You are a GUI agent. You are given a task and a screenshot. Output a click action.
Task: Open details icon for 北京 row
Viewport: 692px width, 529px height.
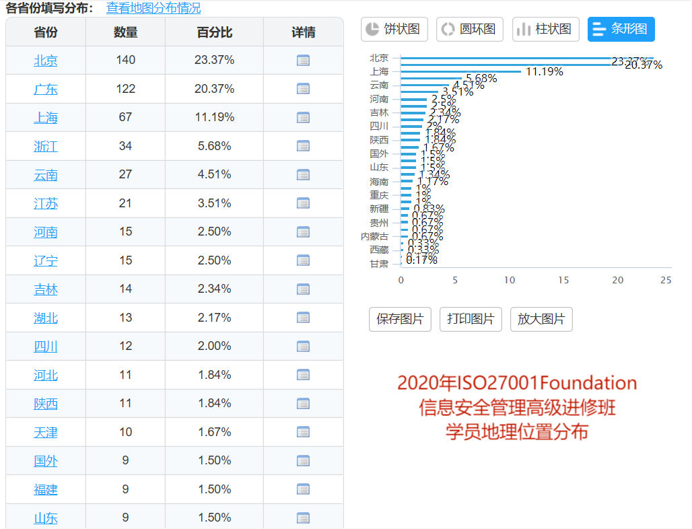pyautogui.click(x=303, y=61)
